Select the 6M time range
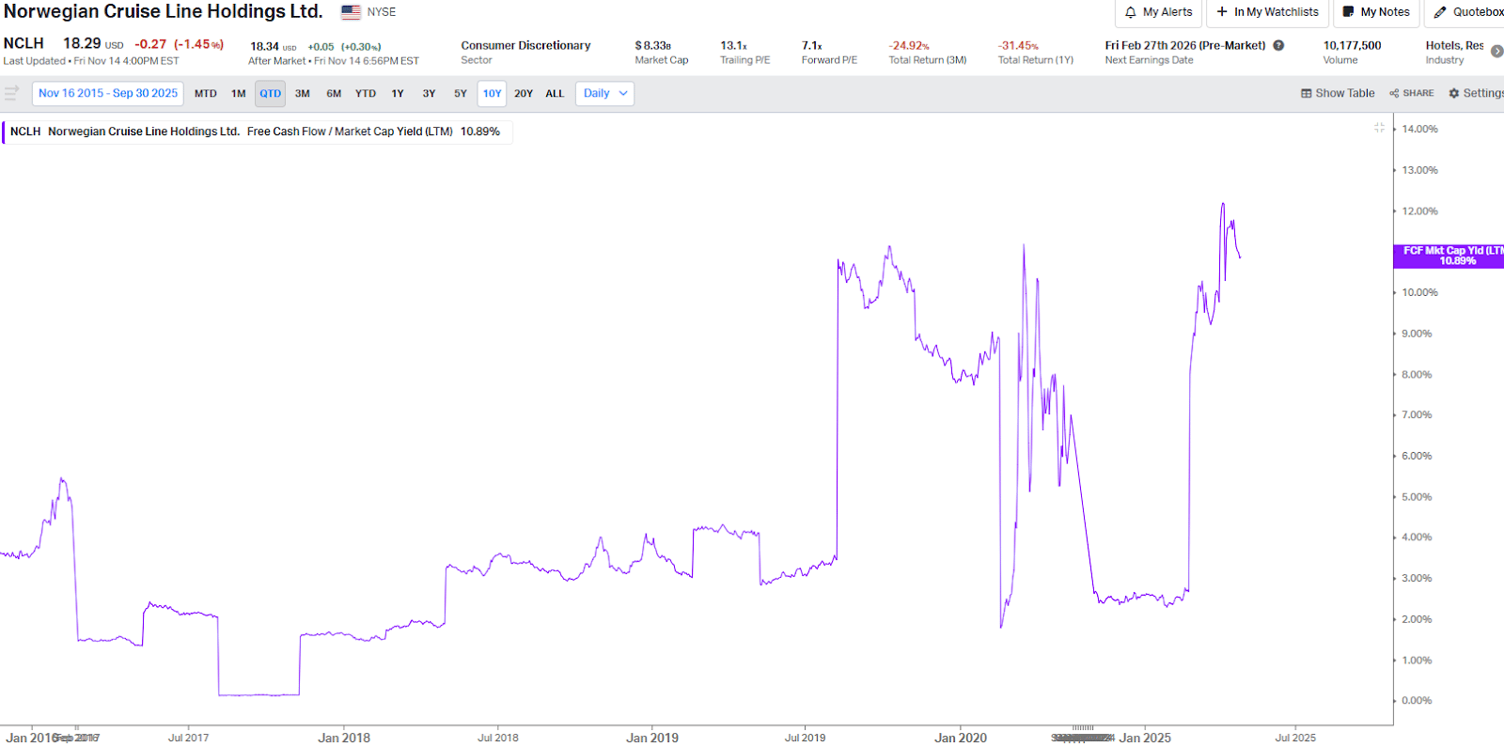Image resolution: width=1504 pixels, height=747 pixels. coord(334,94)
